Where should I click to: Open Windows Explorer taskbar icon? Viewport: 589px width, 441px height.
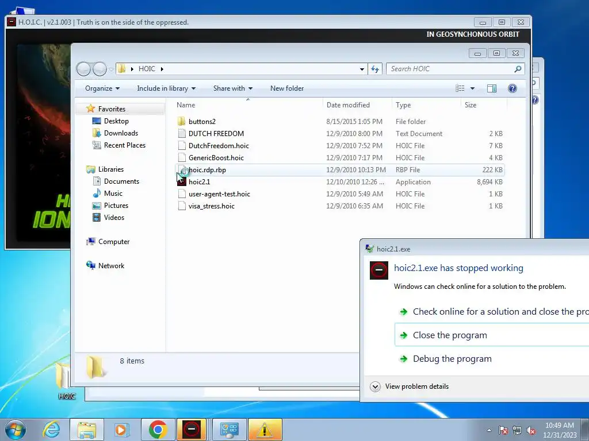[x=87, y=430]
